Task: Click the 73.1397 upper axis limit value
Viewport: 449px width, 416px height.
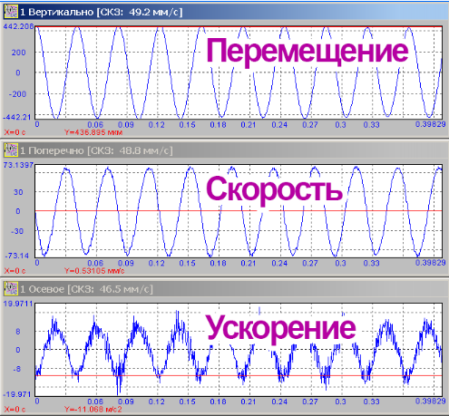Action: click(x=18, y=165)
